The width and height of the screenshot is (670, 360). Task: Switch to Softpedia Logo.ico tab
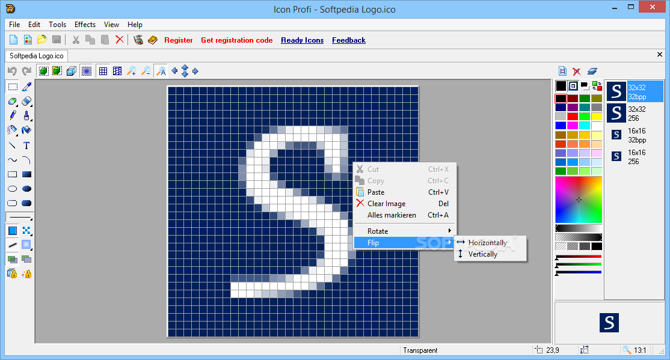37,56
